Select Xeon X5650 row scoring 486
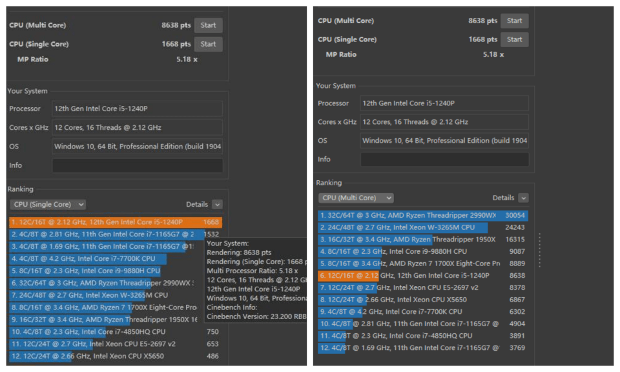620x372 pixels. (x=116, y=356)
